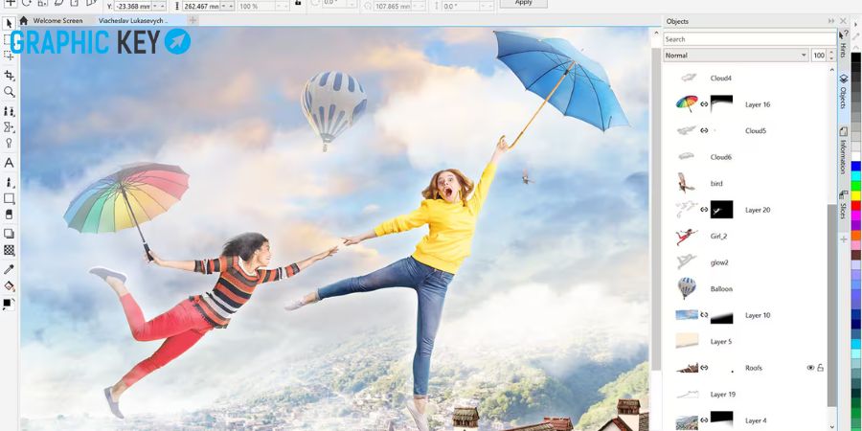
Task: Pick the blue swatch in color palette
Action: tap(855, 166)
